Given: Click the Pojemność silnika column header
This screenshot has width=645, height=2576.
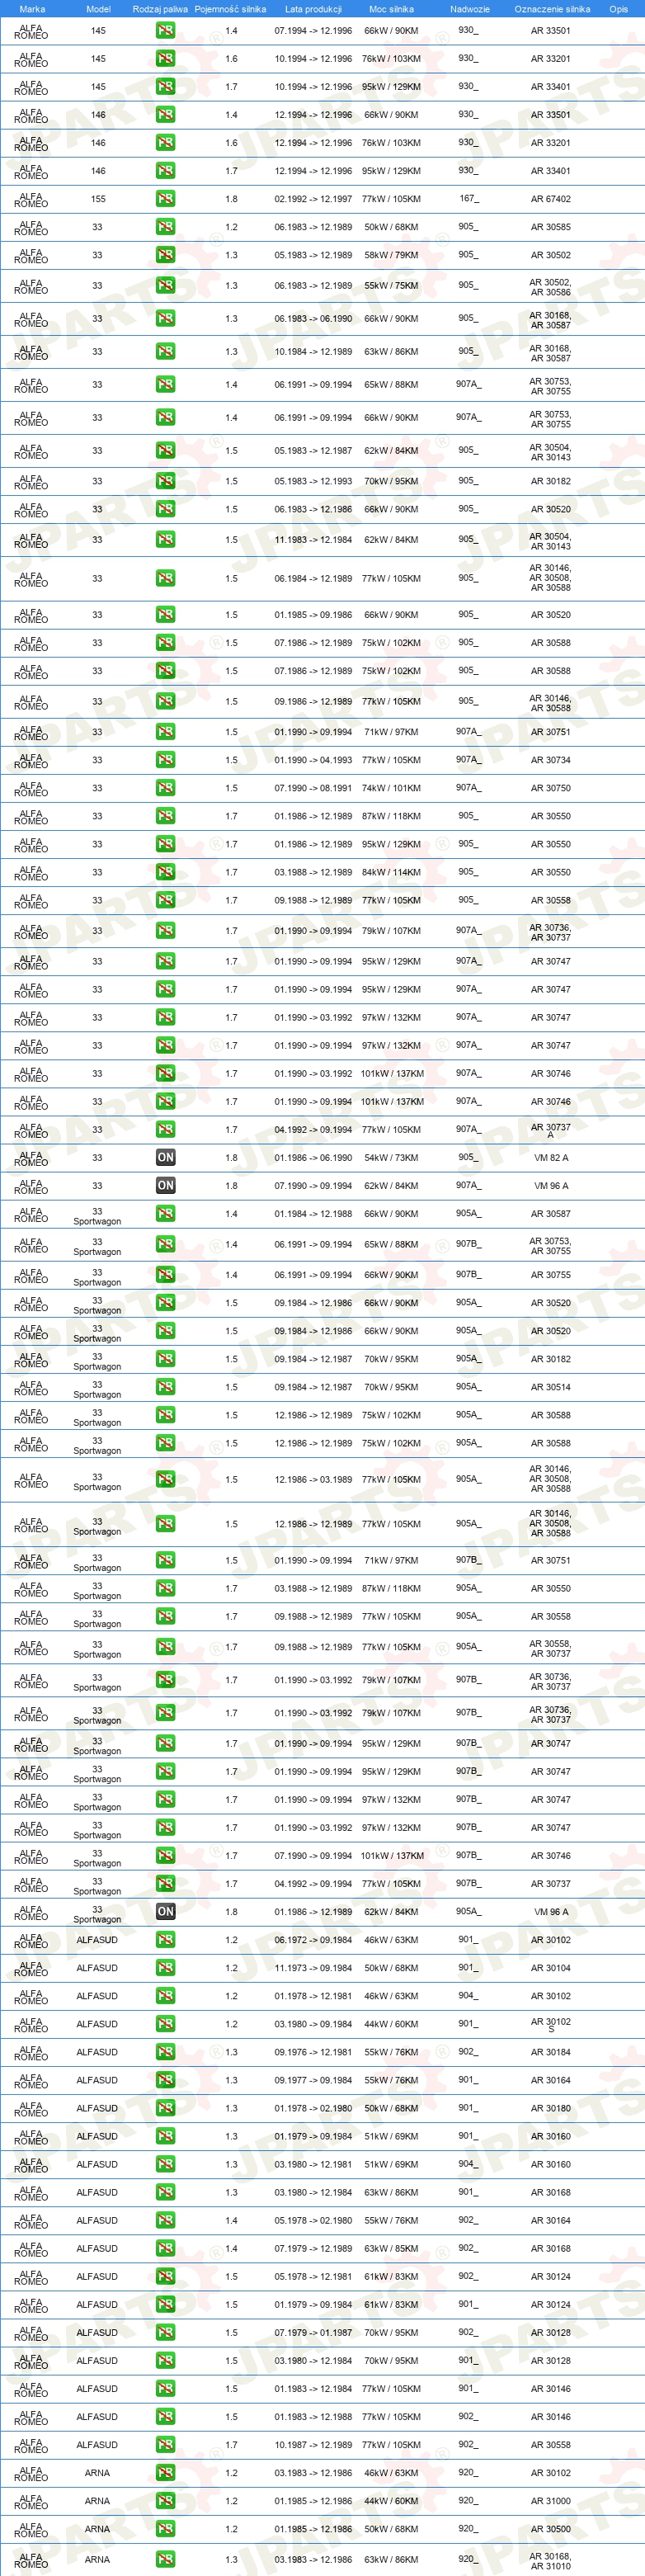Looking at the screenshot, I should click(x=230, y=9).
